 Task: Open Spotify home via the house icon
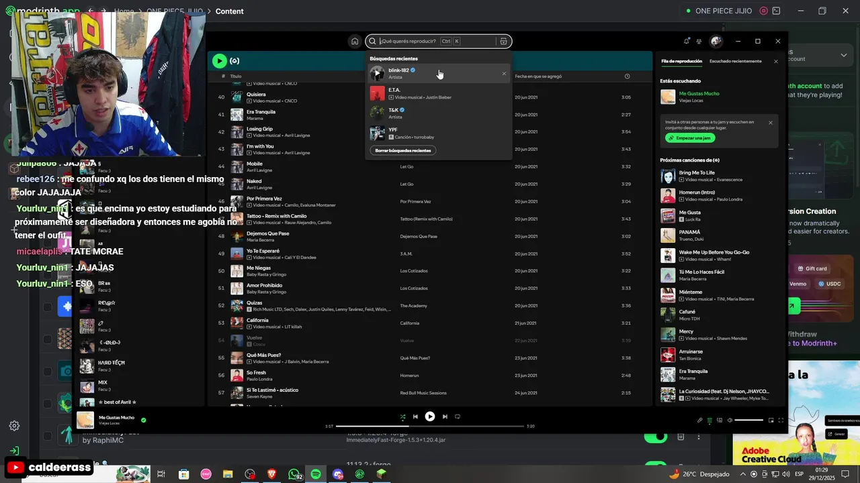pos(355,42)
